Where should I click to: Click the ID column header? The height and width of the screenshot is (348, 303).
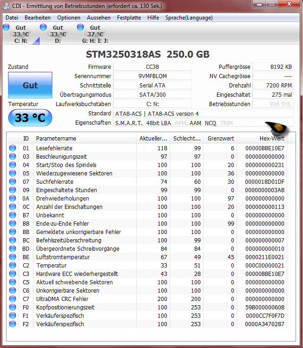click(26, 139)
